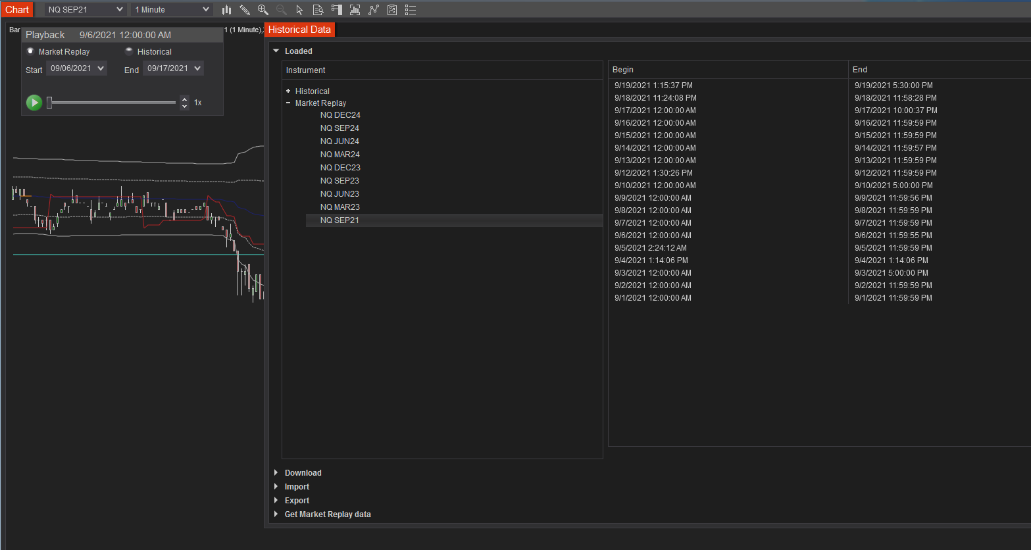Expand the Import section
This screenshot has height=550, width=1031.
click(276, 487)
